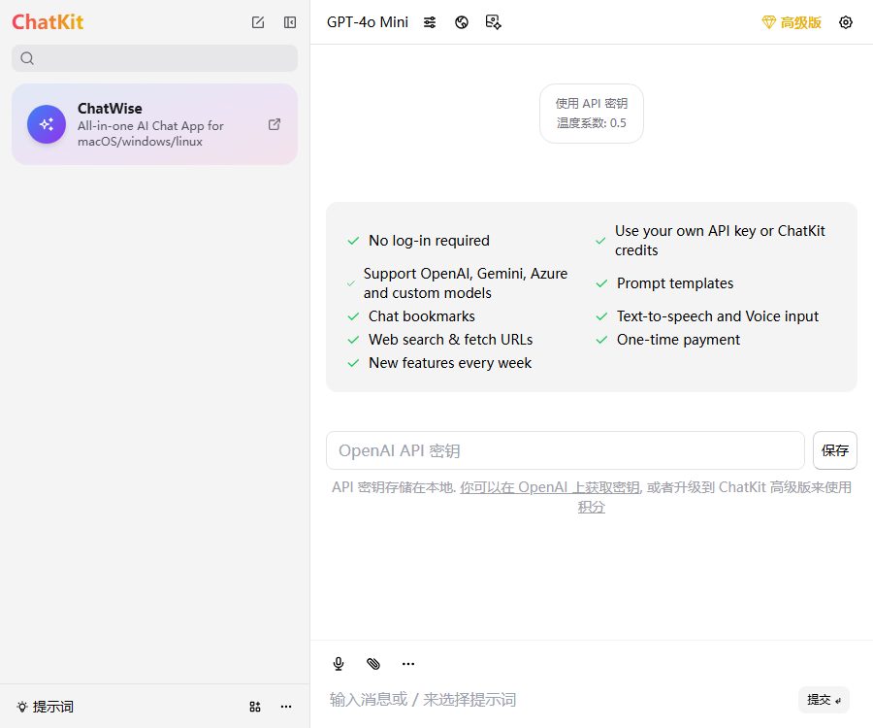Follow the OpenAI 获取密钥 link
The image size is (873, 728).
[x=550, y=487]
